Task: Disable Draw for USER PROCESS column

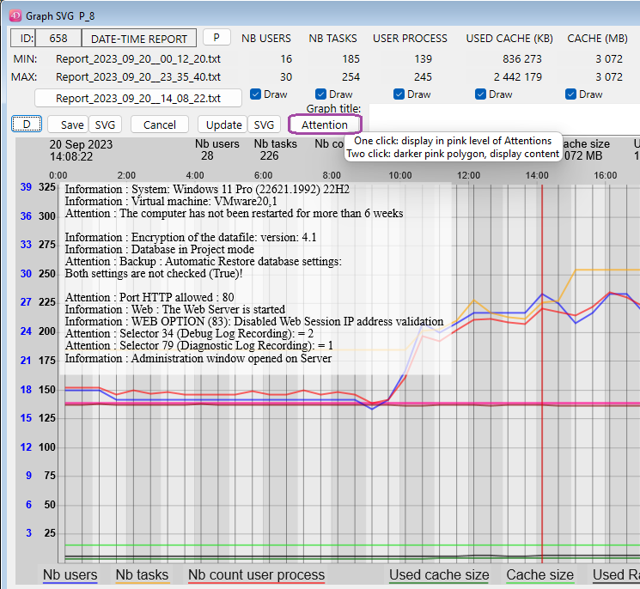Action: click(x=399, y=94)
